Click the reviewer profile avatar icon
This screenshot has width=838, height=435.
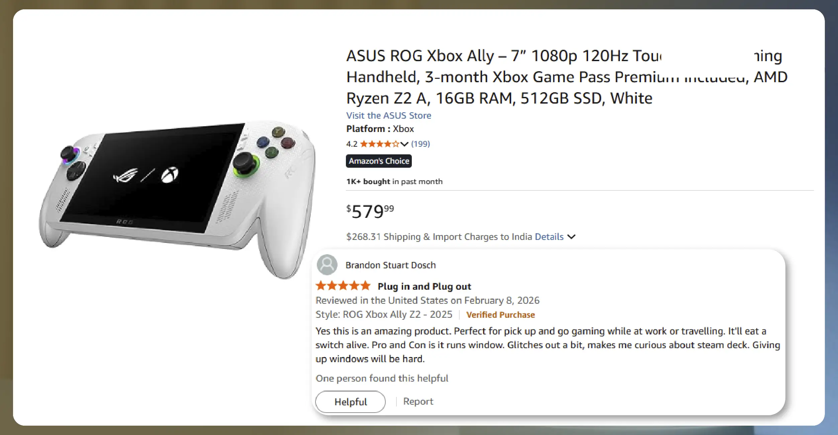click(327, 265)
